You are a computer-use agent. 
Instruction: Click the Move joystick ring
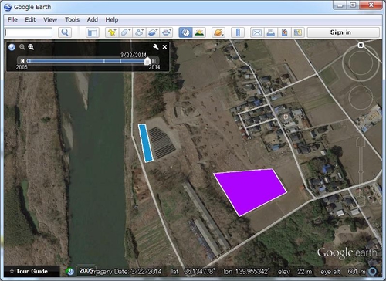[x=361, y=98]
